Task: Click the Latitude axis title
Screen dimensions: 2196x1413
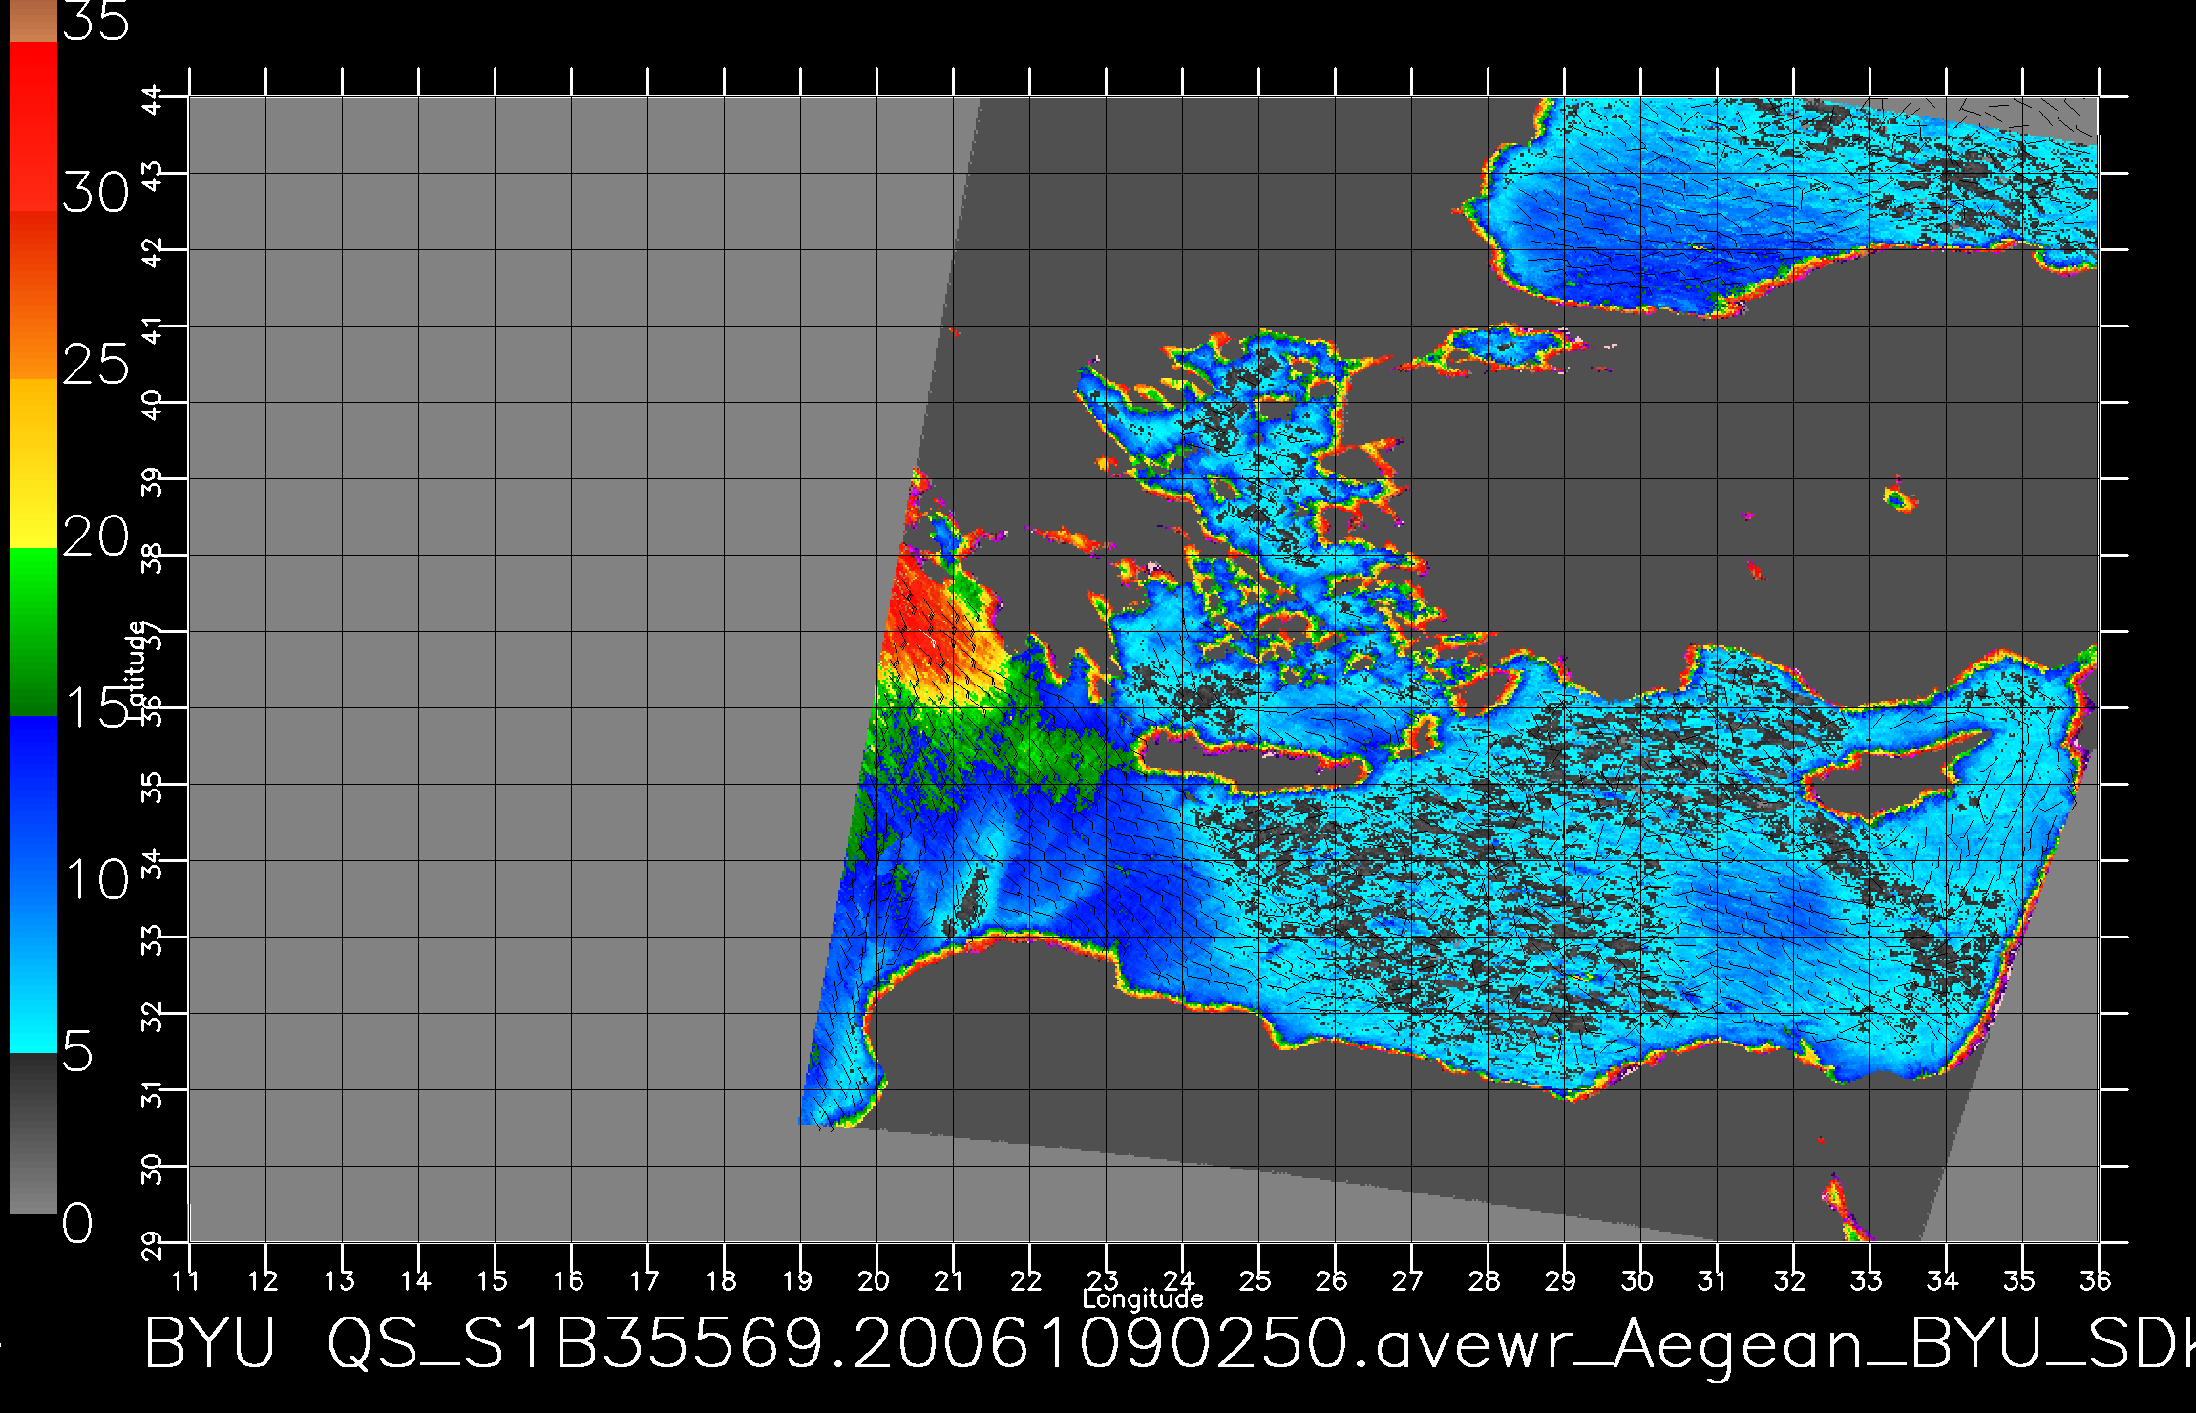Action: point(137,671)
